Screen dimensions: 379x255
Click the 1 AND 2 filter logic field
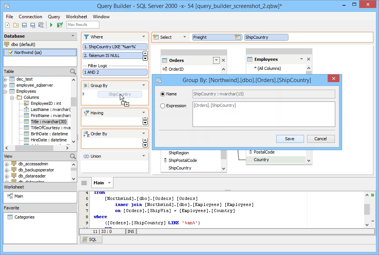[x=115, y=72]
